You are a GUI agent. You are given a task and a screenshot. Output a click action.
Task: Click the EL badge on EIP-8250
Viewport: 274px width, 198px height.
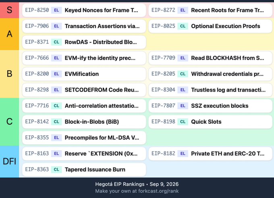click(56, 10)
